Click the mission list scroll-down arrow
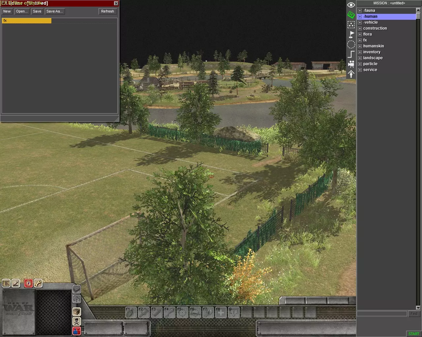The image size is (422, 337). click(x=418, y=308)
